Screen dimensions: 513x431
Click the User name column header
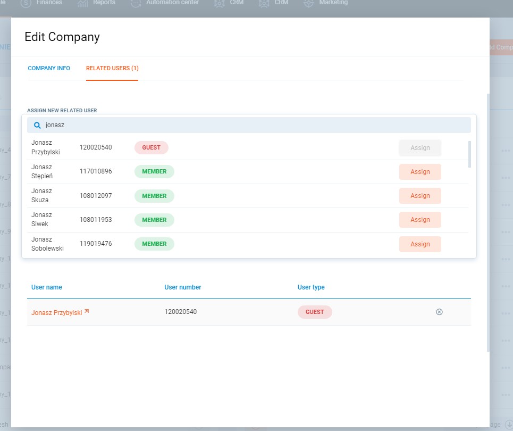(x=47, y=287)
